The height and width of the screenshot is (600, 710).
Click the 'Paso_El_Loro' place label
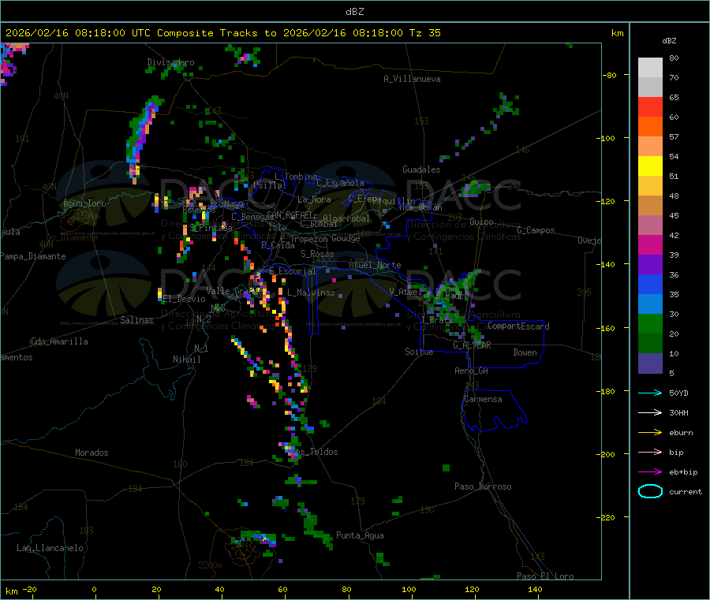point(545,576)
